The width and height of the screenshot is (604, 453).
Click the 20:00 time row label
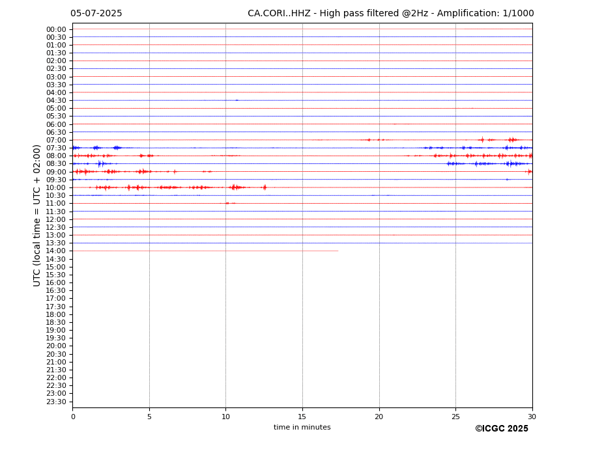(x=56, y=346)
